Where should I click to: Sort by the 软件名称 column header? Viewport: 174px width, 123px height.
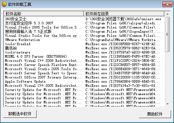pos(44,14)
